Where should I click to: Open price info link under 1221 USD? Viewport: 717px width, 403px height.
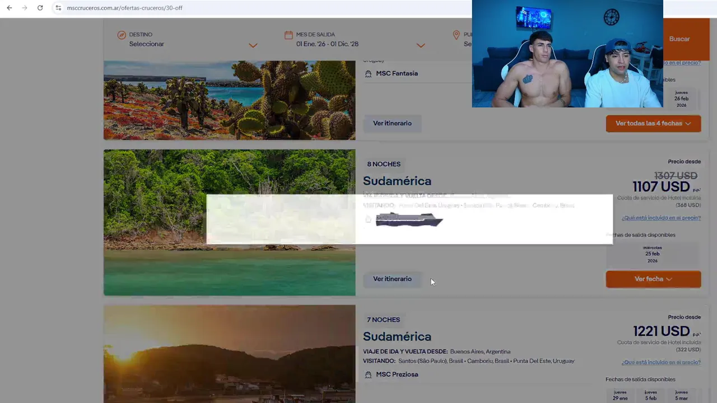(661, 362)
